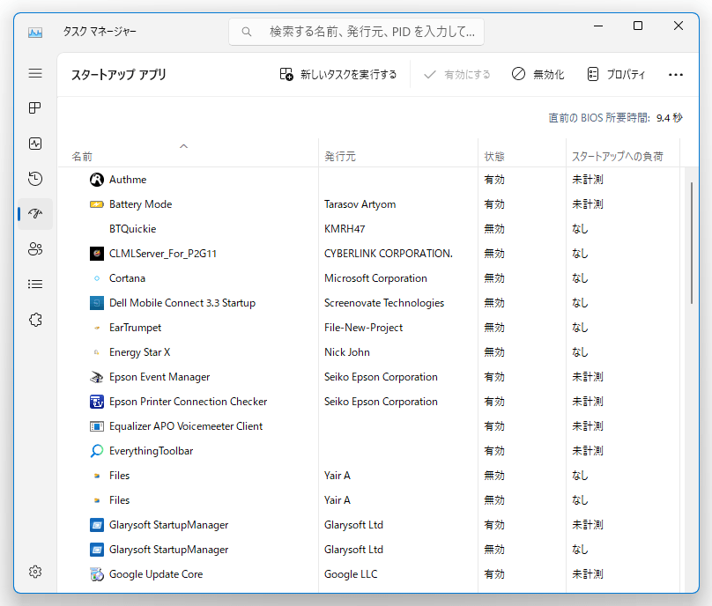The height and width of the screenshot is (606, 712).
Task: Click the Battery Mode icon
Action: [97, 204]
